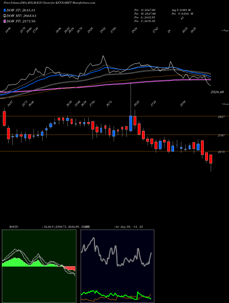Click the highest peak of the white price line

[103, 56]
